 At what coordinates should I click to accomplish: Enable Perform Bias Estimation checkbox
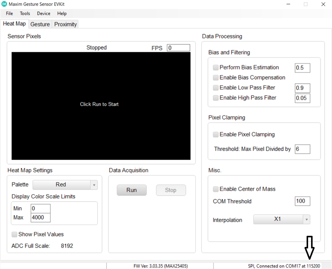[216, 68]
